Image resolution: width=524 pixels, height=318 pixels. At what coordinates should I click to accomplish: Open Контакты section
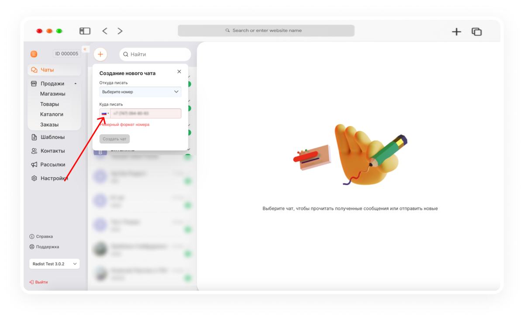tap(52, 151)
